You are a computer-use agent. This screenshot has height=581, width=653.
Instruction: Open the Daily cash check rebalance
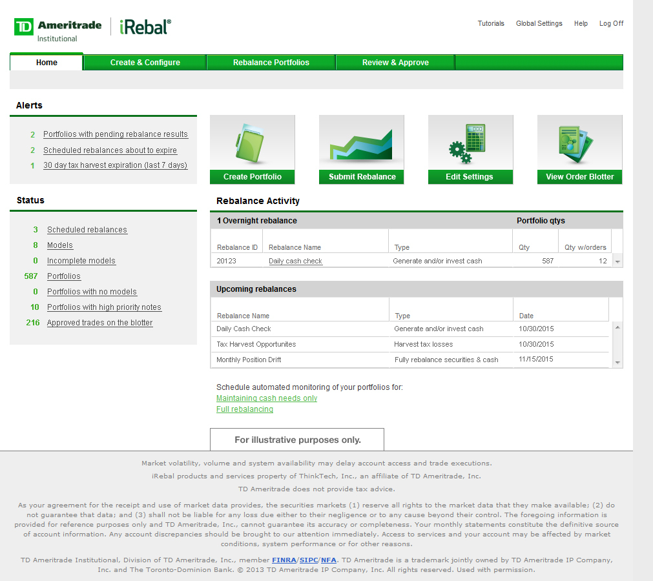pyautogui.click(x=295, y=261)
